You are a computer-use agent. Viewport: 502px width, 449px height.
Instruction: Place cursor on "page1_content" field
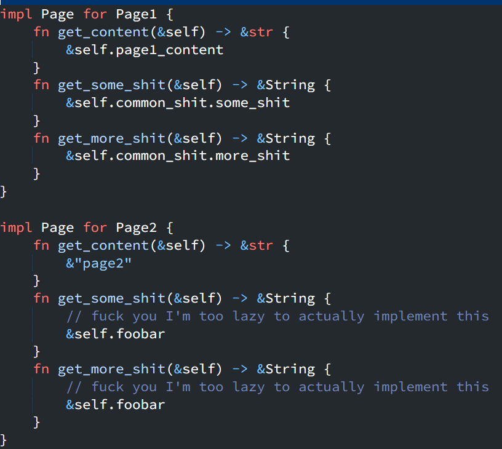(170, 50)
